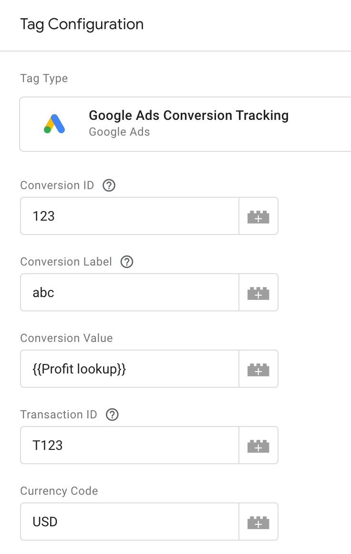Click the Tag Type label
The height and width of the screenshot is (554, 351).
pyautogui.click(x=43, y=78)
